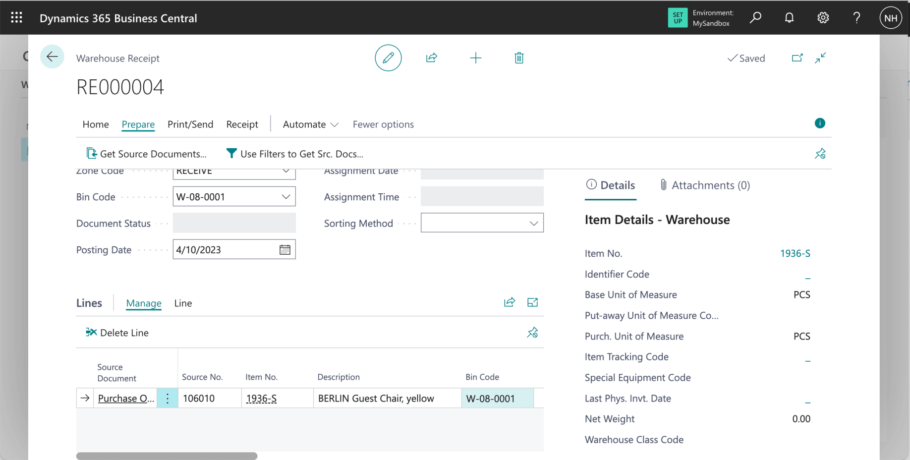Show the info circle icon
The height and width of the screenshot is (460, 910).
click(820, 123)
